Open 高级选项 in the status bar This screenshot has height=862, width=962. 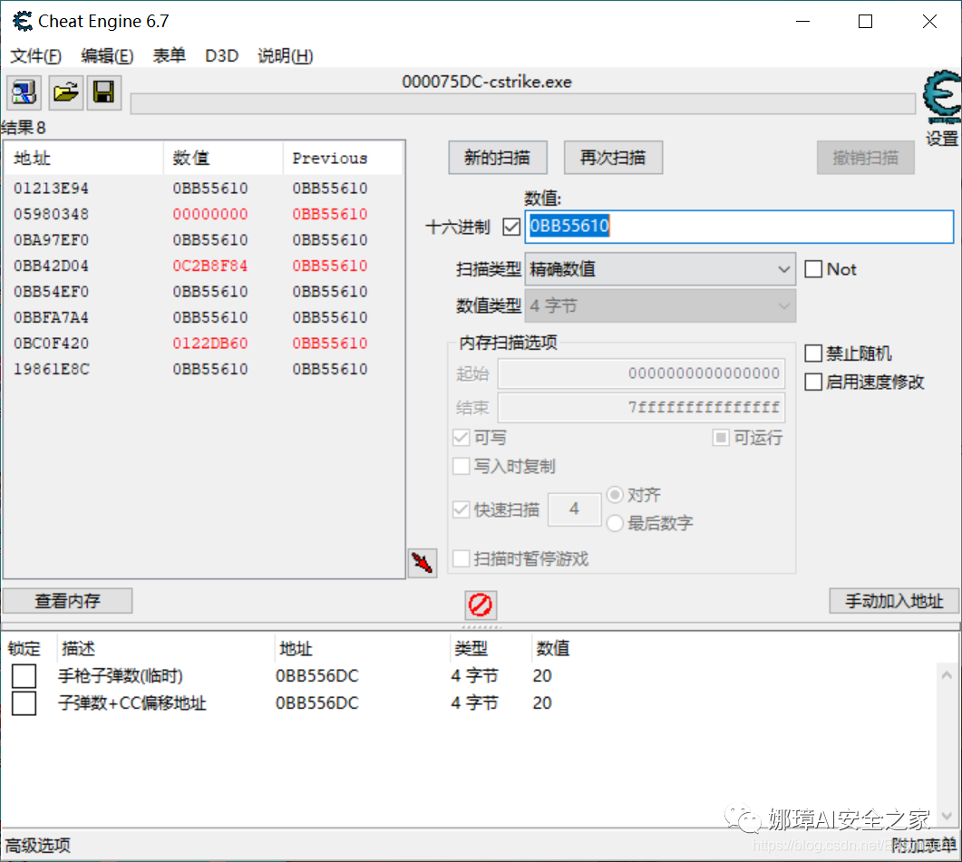38,846
